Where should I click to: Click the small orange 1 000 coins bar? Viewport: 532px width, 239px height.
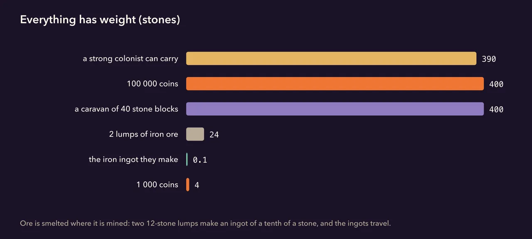pos(188,185)
